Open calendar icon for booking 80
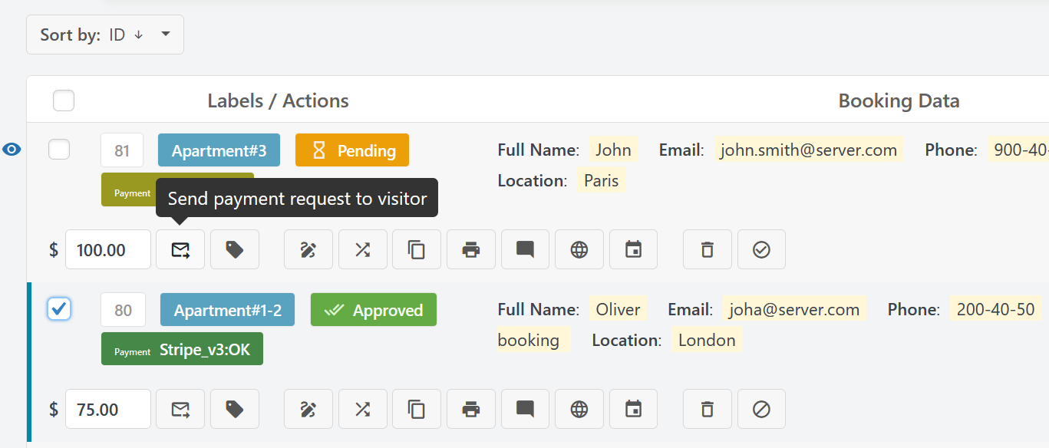 633,409
